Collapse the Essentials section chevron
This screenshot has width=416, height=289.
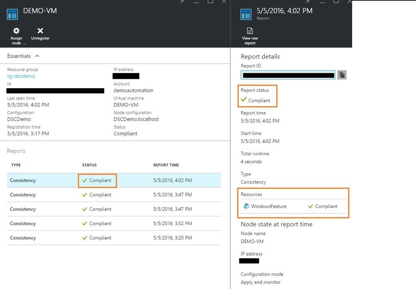(x=37, y=56)
